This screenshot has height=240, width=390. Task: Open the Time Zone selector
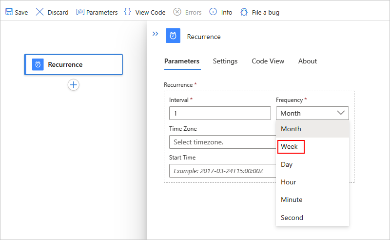[x=222, y=142]
